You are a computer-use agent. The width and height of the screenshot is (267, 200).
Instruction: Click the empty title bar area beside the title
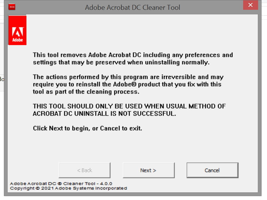(211, 7)
